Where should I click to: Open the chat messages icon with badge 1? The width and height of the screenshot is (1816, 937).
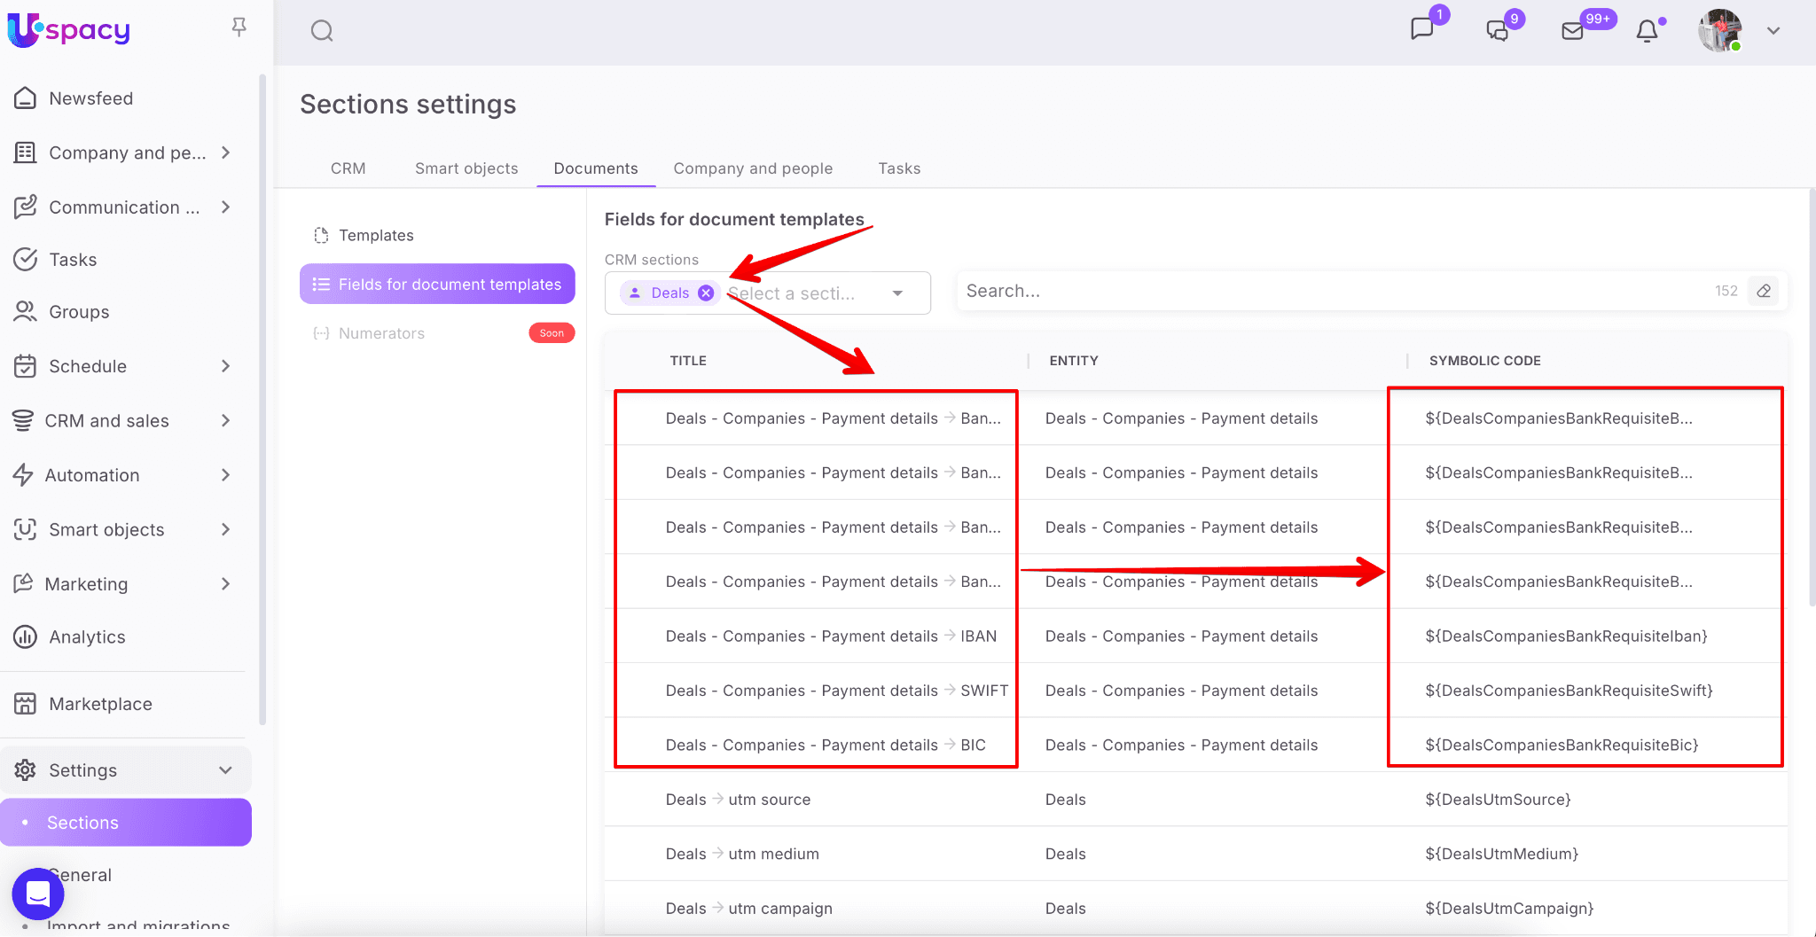[x=1421, y=29]
